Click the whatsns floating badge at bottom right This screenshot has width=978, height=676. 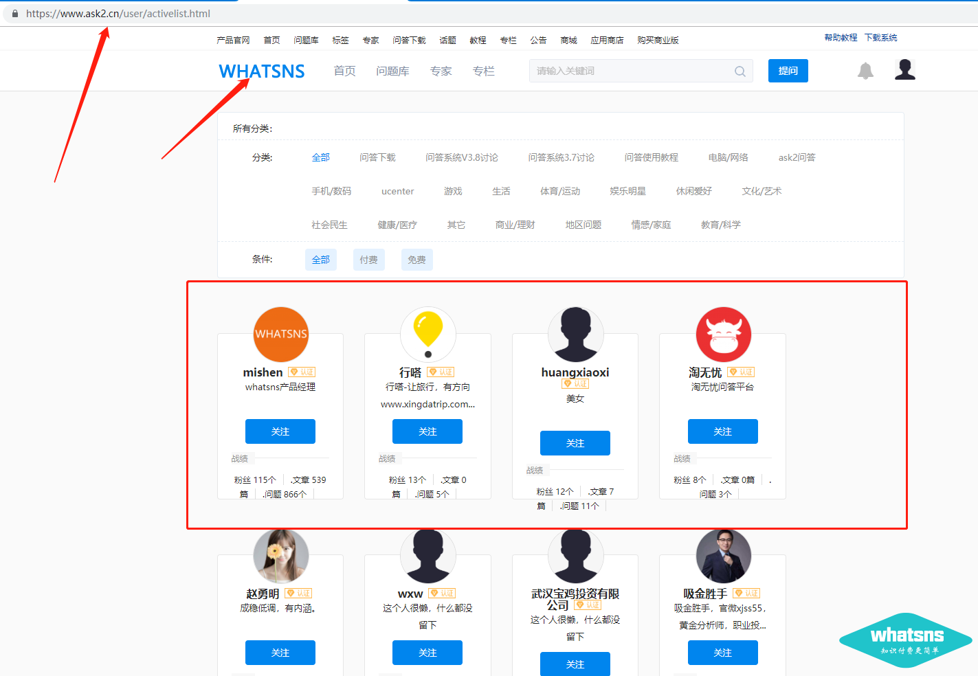pyautogui.click(x=906, y=640)
